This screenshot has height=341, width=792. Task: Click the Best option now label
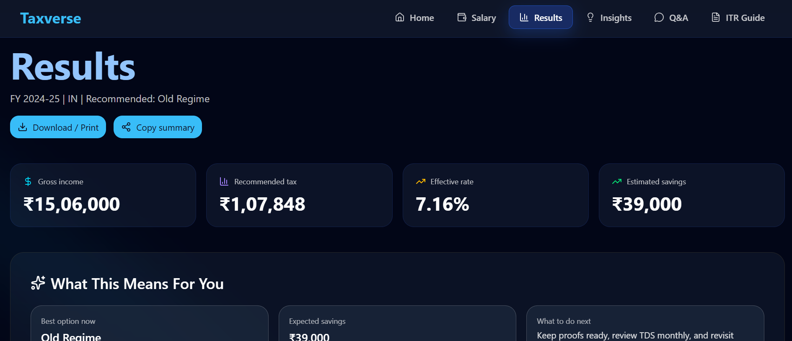coord(68,321)
